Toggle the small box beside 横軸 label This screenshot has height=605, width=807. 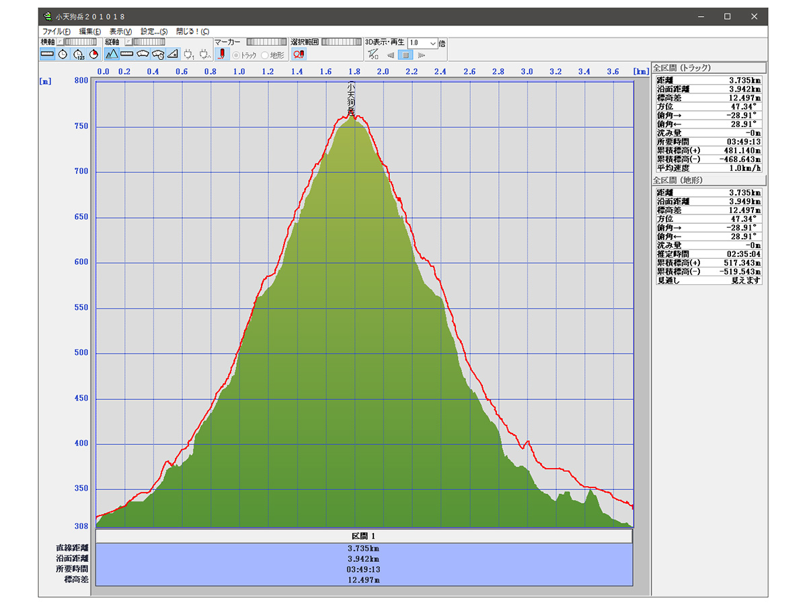pos(60,42)
